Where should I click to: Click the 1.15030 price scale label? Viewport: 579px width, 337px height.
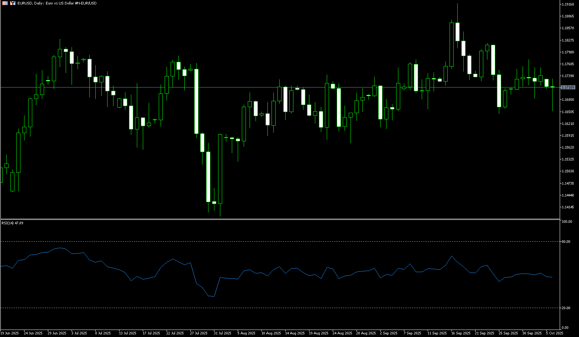tap(568, 171)
